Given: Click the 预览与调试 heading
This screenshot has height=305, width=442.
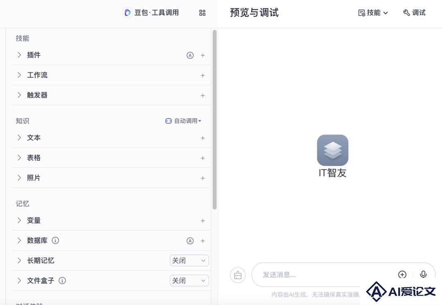Looking at the screenshot, I should point(254,13).
